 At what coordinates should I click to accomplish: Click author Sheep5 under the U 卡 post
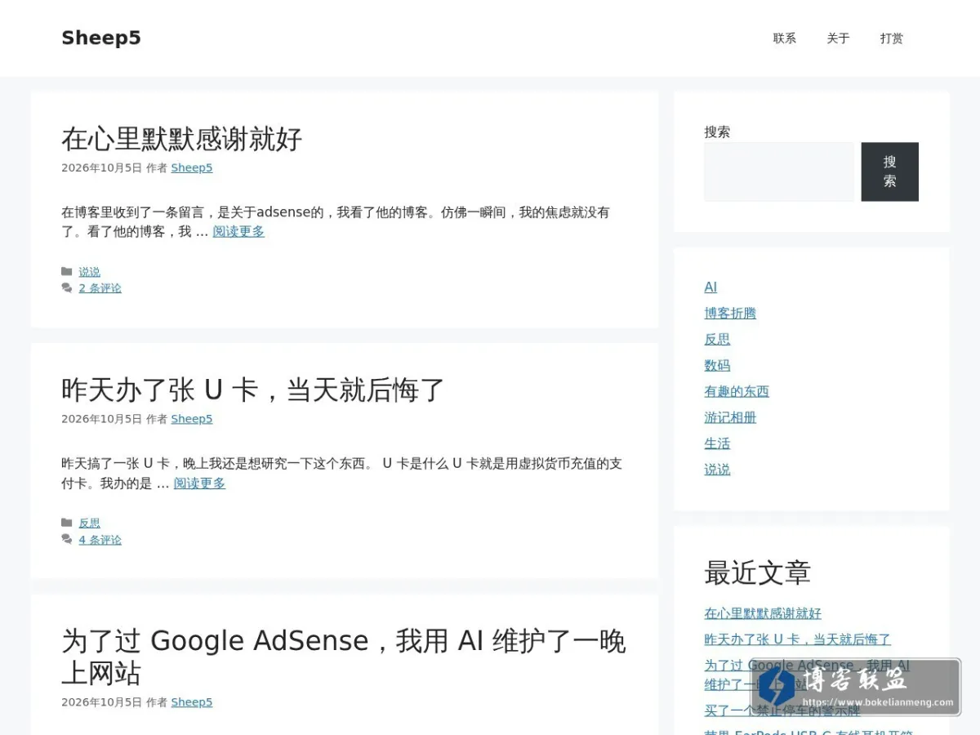tap(192, 419)
